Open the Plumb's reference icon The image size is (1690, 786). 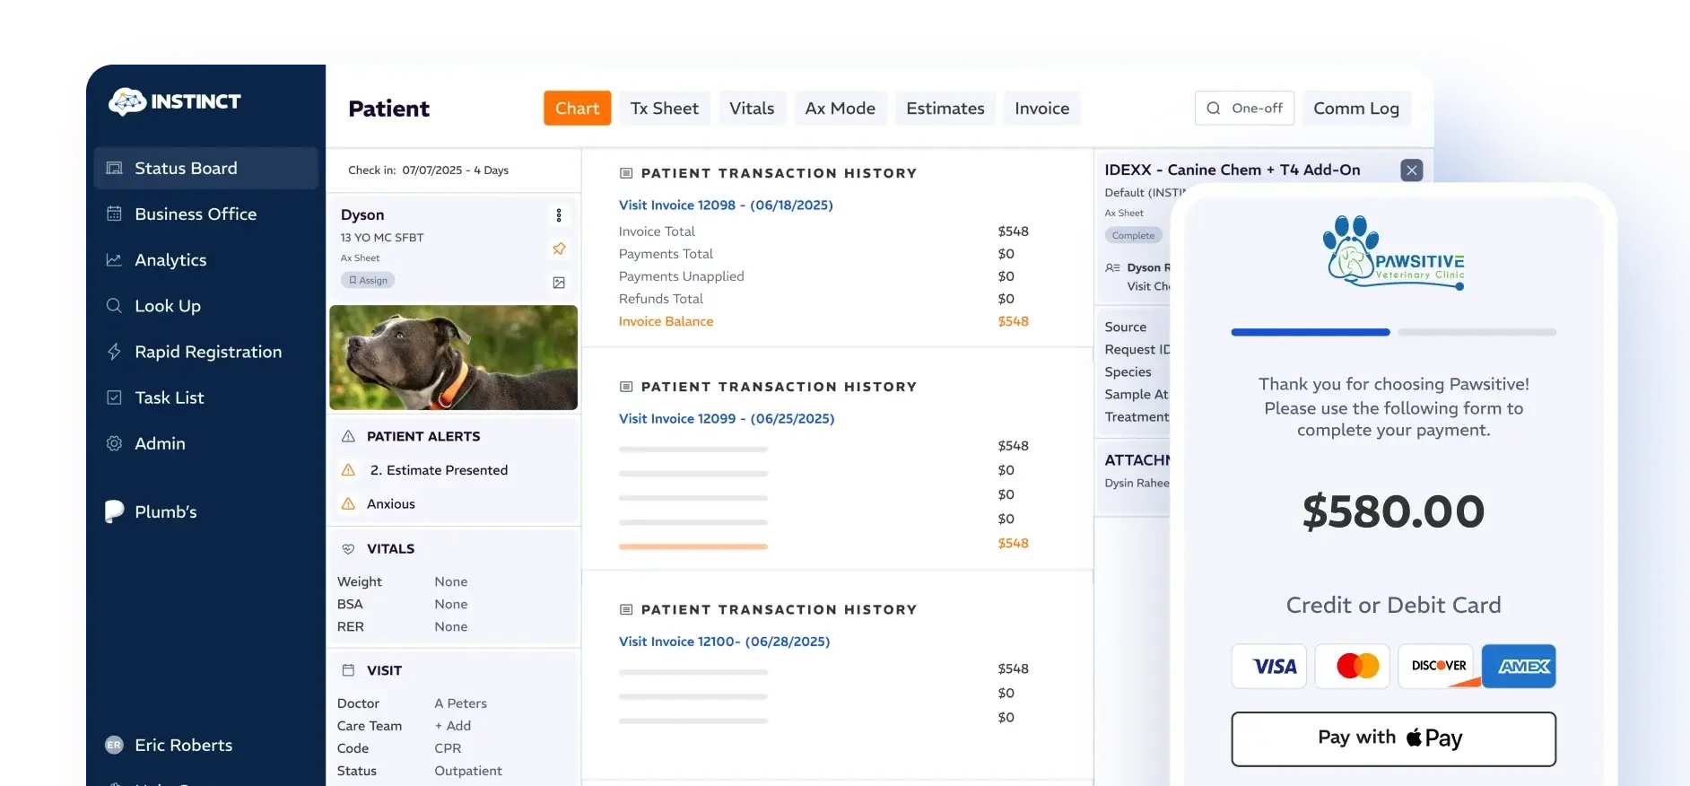click(x=115, y=511)
